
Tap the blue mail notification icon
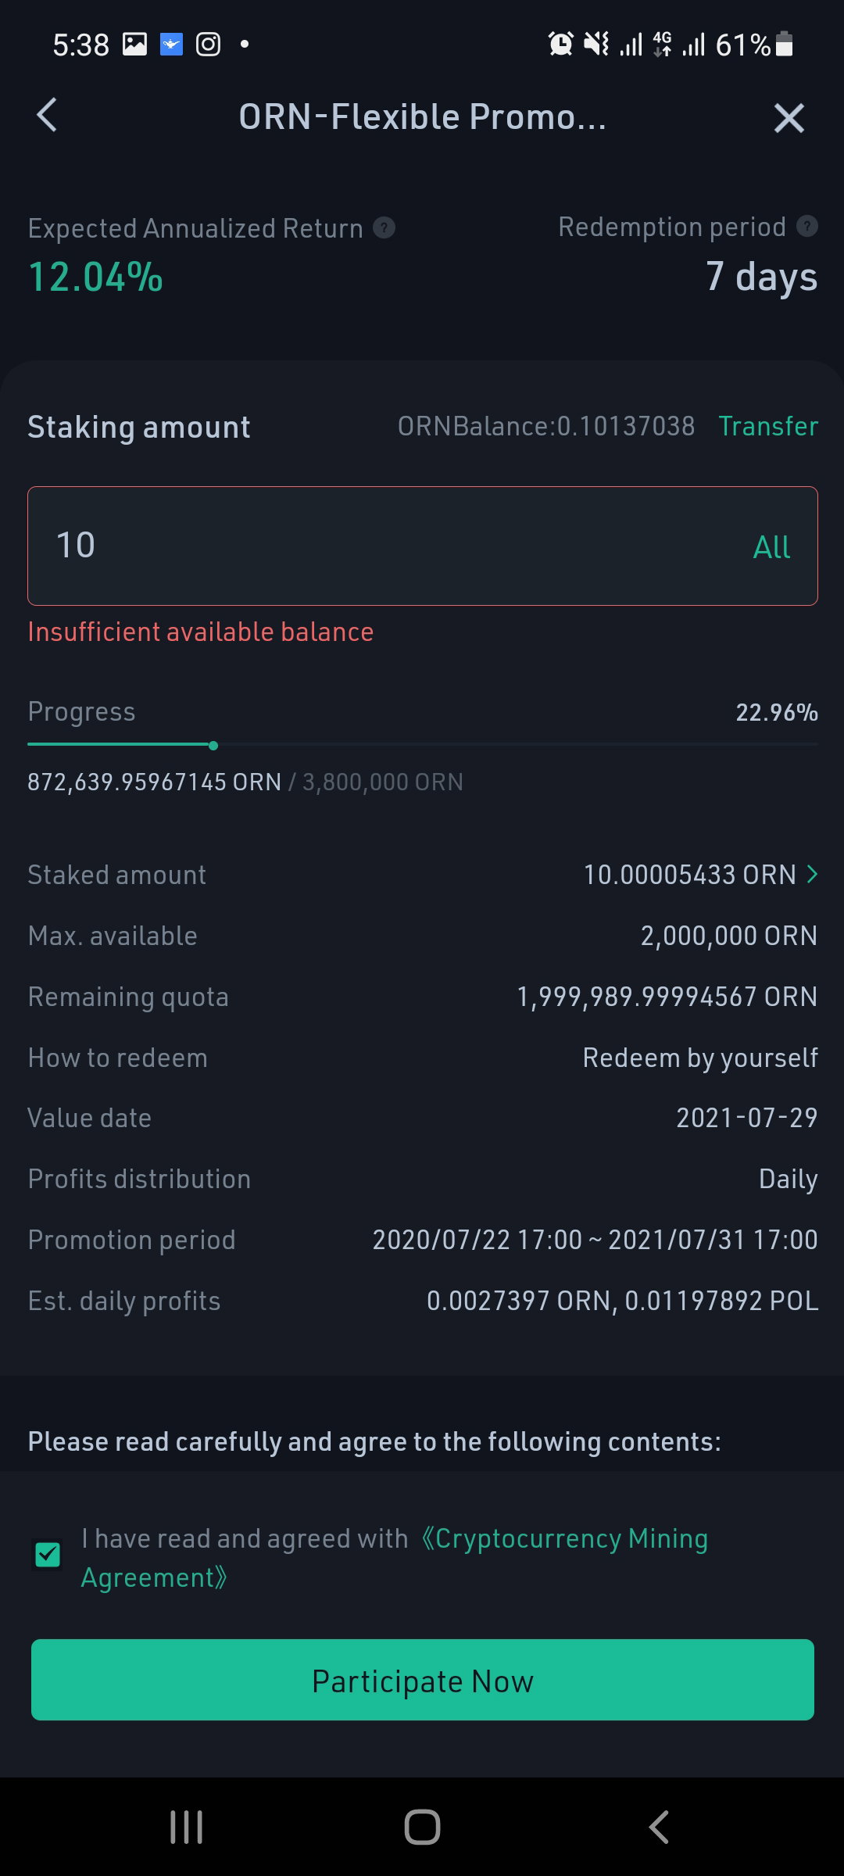171,45
